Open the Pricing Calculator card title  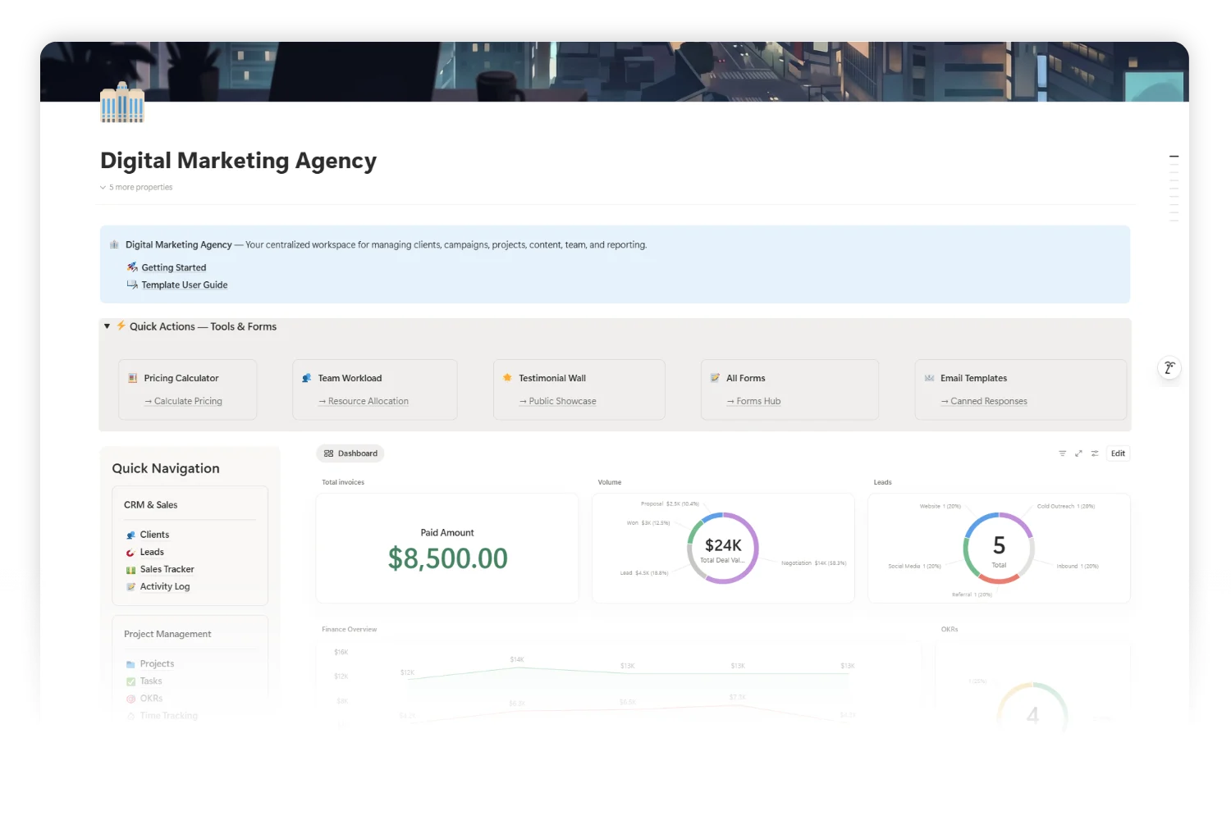(181, 378)
